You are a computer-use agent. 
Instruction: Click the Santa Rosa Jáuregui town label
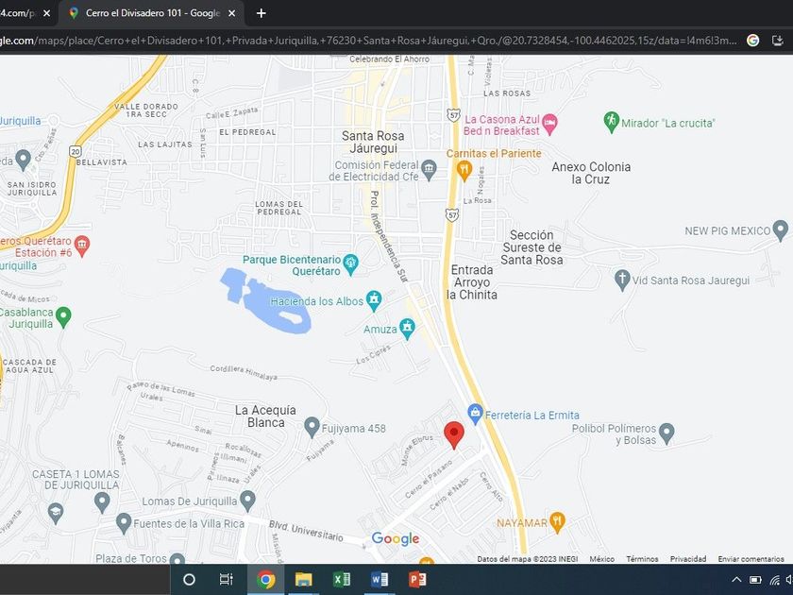tap(373, 143)
